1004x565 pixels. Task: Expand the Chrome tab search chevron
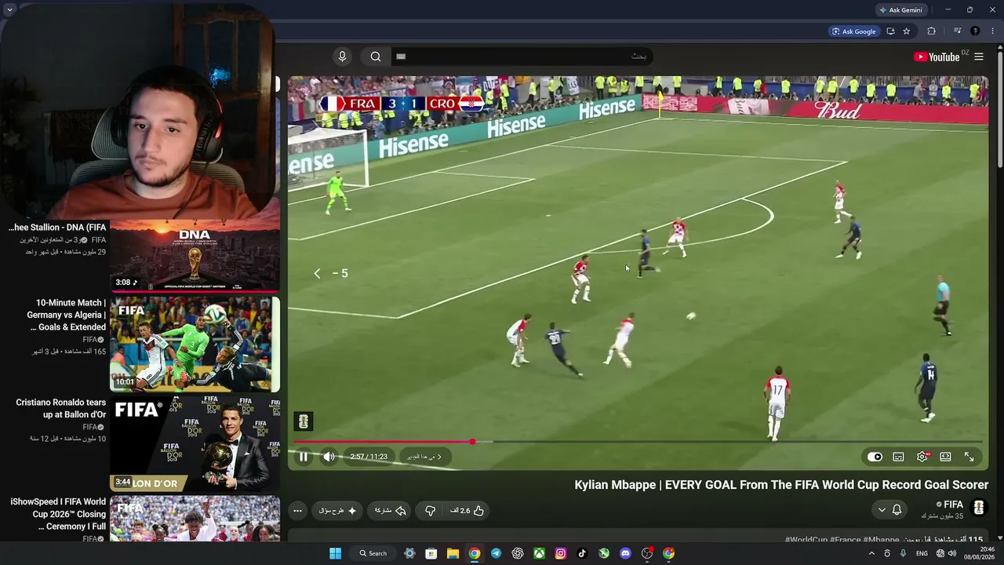coord(9,10)
